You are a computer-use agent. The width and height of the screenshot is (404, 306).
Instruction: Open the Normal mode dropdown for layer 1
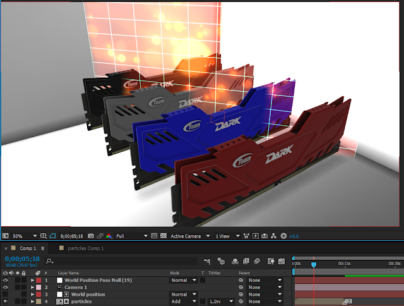183,280
